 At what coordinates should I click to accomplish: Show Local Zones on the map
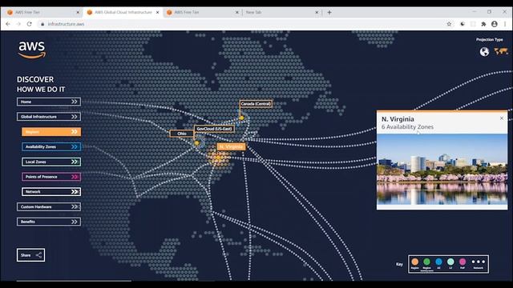(51, 162)
